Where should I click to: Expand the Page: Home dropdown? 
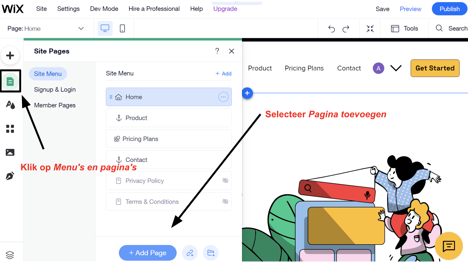[x=81, y=28]
